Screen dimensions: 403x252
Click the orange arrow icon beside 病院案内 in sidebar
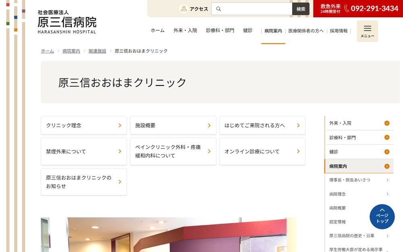tap(387, 167)
